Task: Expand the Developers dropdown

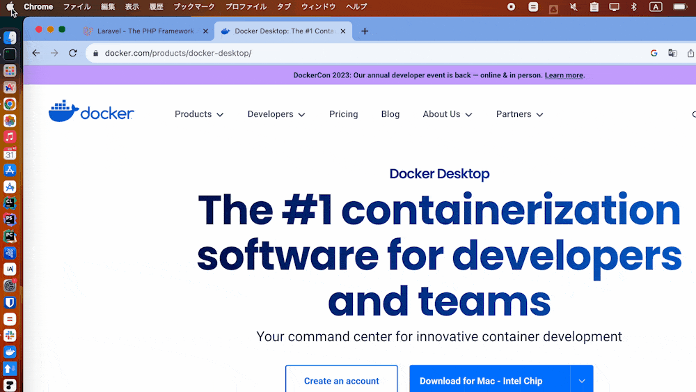Action: pyautogui.click(x=276, y=114)
